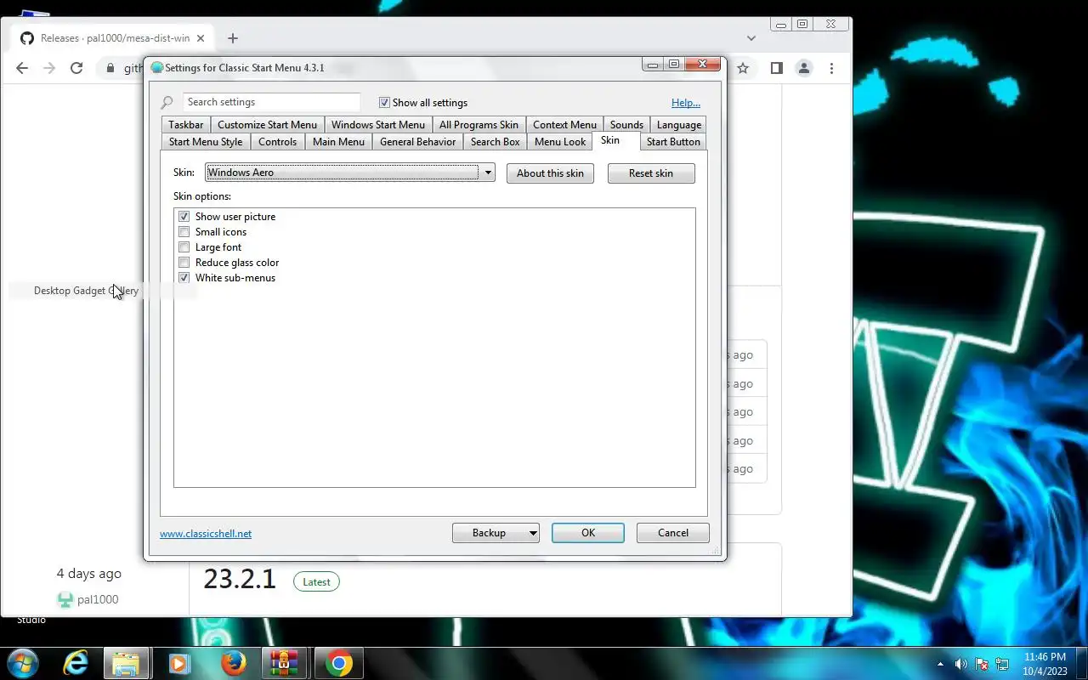
Task: Click the About this skin button
Action: click(x=550, y=173)
